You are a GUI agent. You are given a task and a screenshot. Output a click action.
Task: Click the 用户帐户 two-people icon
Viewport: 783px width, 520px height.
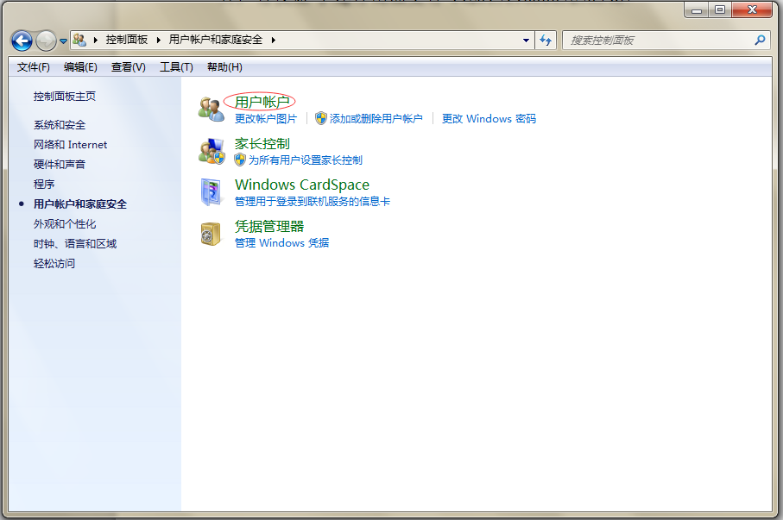pyautogui.click(x=212, y=109)
